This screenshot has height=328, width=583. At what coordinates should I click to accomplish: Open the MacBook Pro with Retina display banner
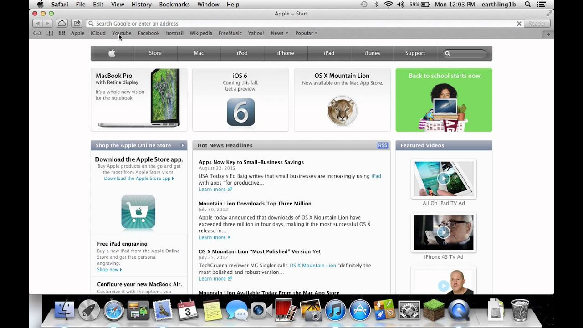(x=139, y=100)
